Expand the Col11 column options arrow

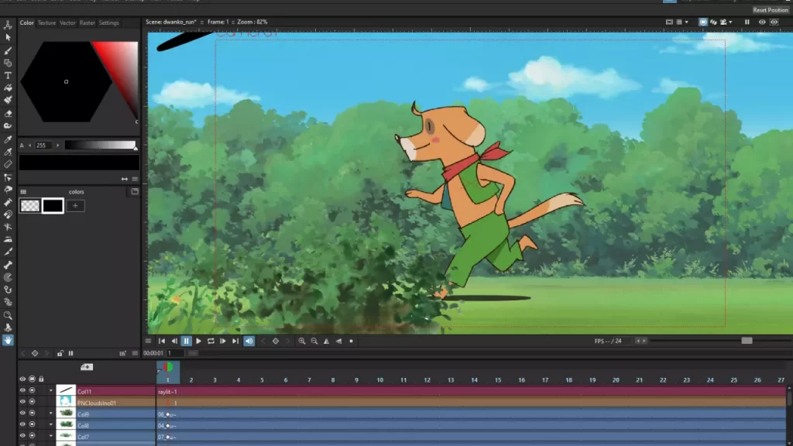pyautogui.click(x=50, y=391)
